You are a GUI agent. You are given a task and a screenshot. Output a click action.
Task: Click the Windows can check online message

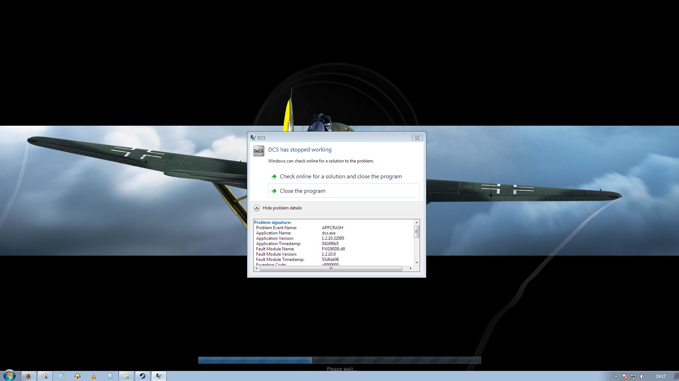321,161
